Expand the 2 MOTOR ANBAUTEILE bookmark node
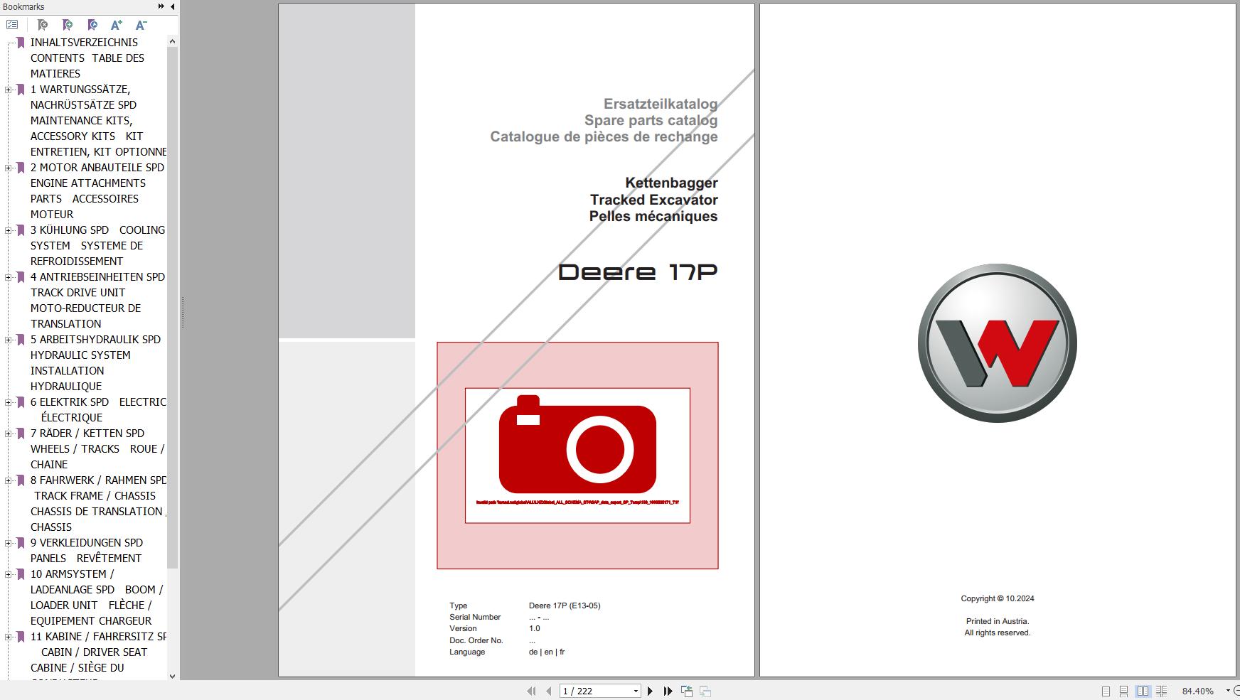Viewport: 1240px width, 700px height. [x=8, y=168]
